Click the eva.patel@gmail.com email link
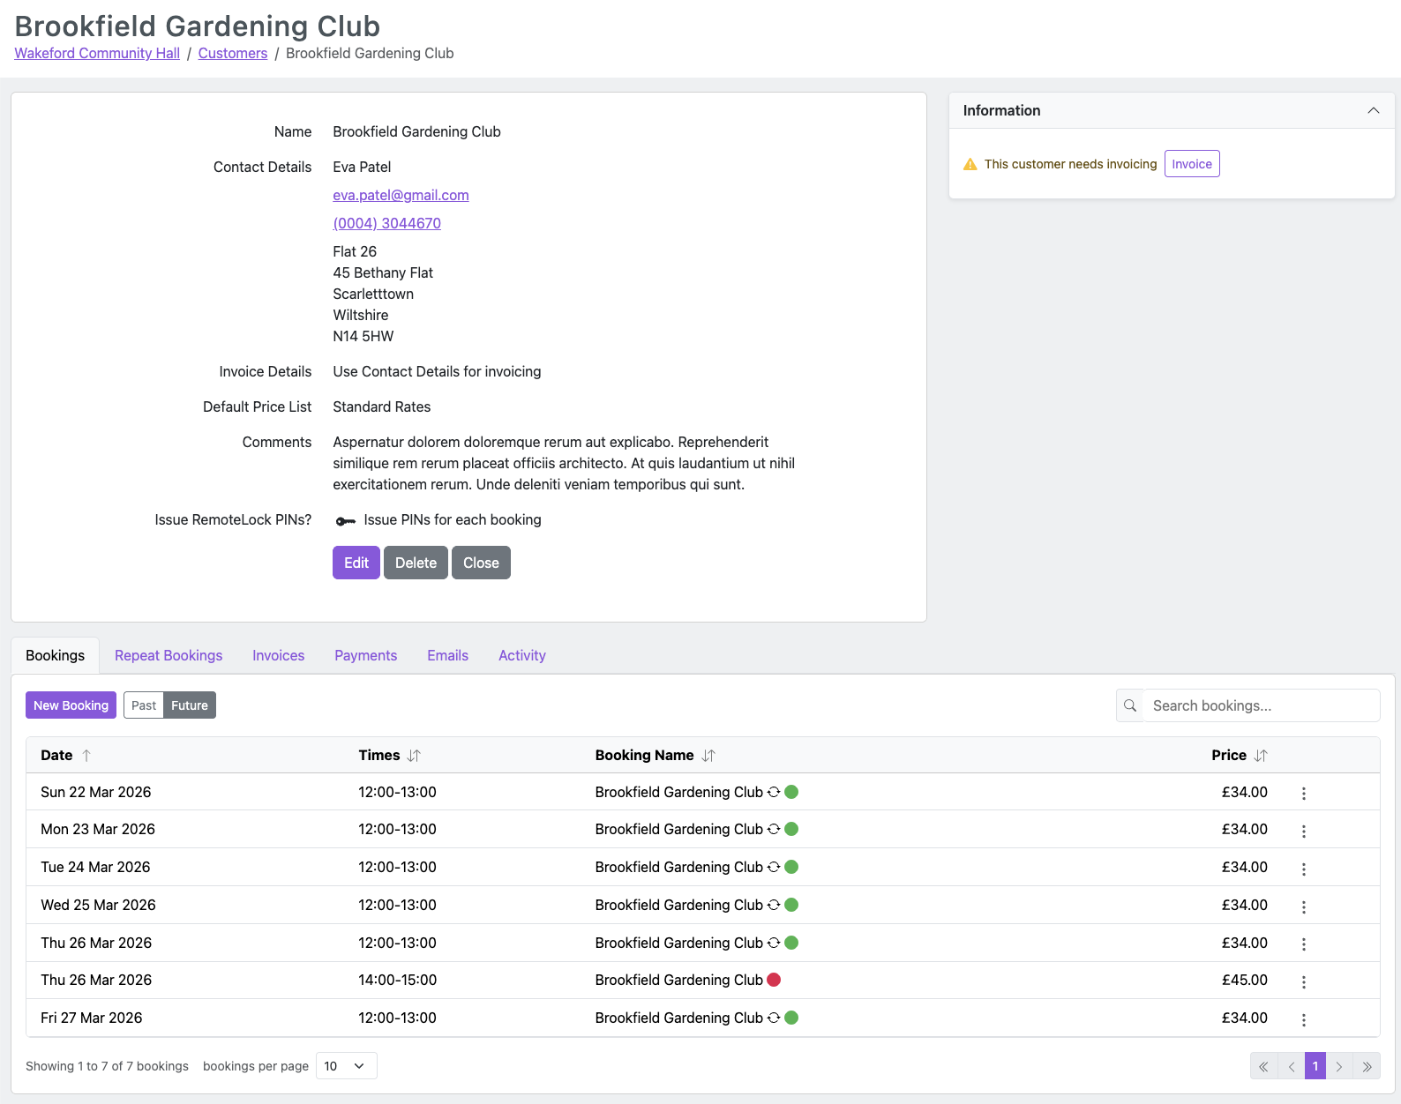The width and height of the screenshot is (1401, 1104). (401, 195)
